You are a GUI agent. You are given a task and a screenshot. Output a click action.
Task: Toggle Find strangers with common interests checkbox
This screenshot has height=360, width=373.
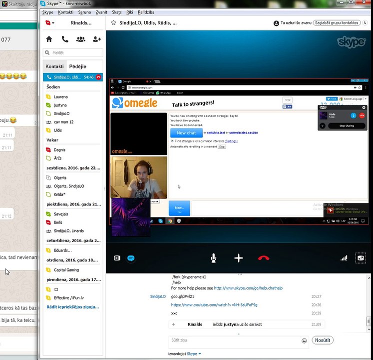[x=172, y=141]
